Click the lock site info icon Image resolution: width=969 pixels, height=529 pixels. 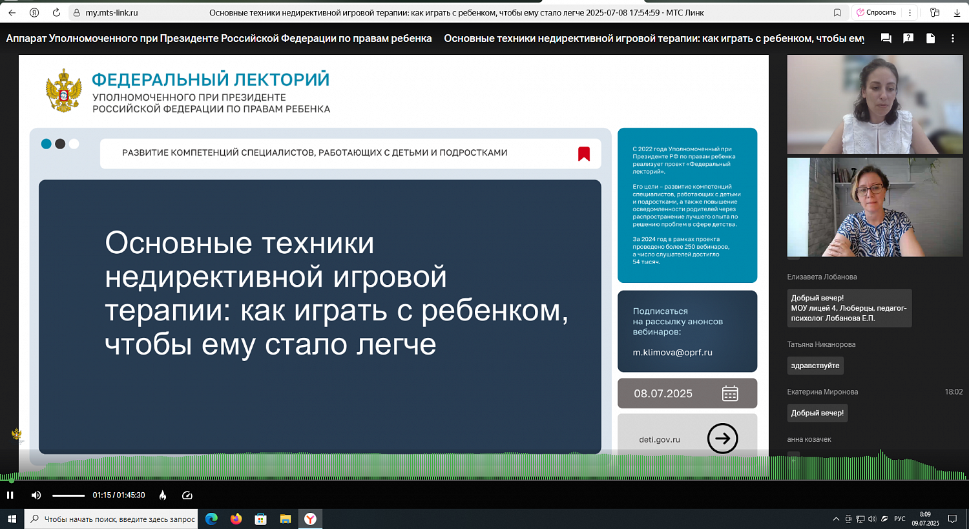pos(77,12)
